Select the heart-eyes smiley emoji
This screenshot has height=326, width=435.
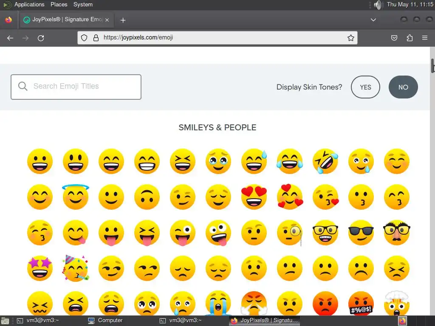point(254,197)
